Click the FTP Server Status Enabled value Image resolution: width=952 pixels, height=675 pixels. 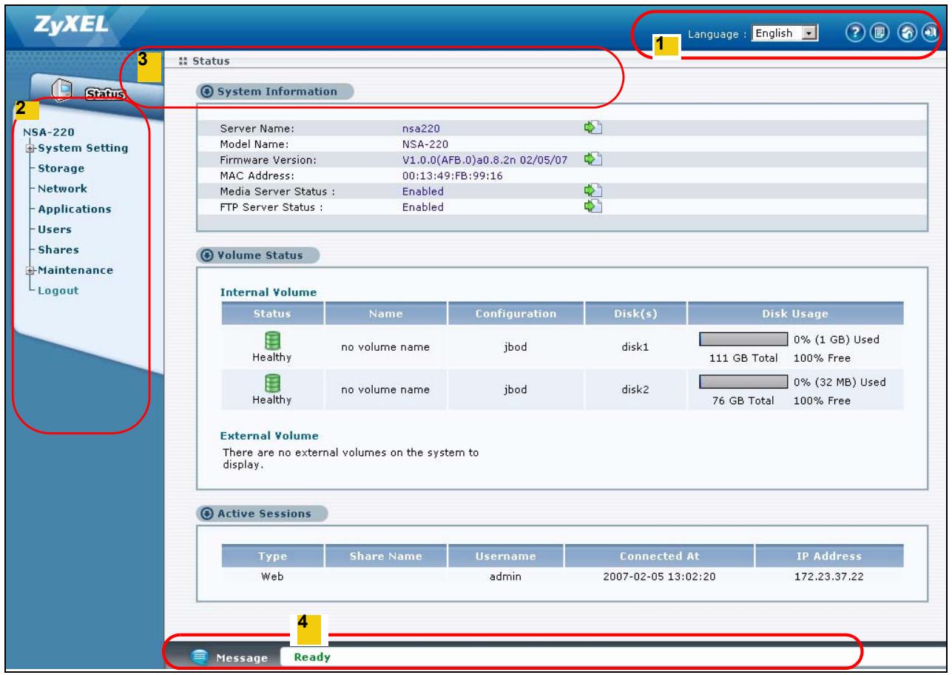422,207
